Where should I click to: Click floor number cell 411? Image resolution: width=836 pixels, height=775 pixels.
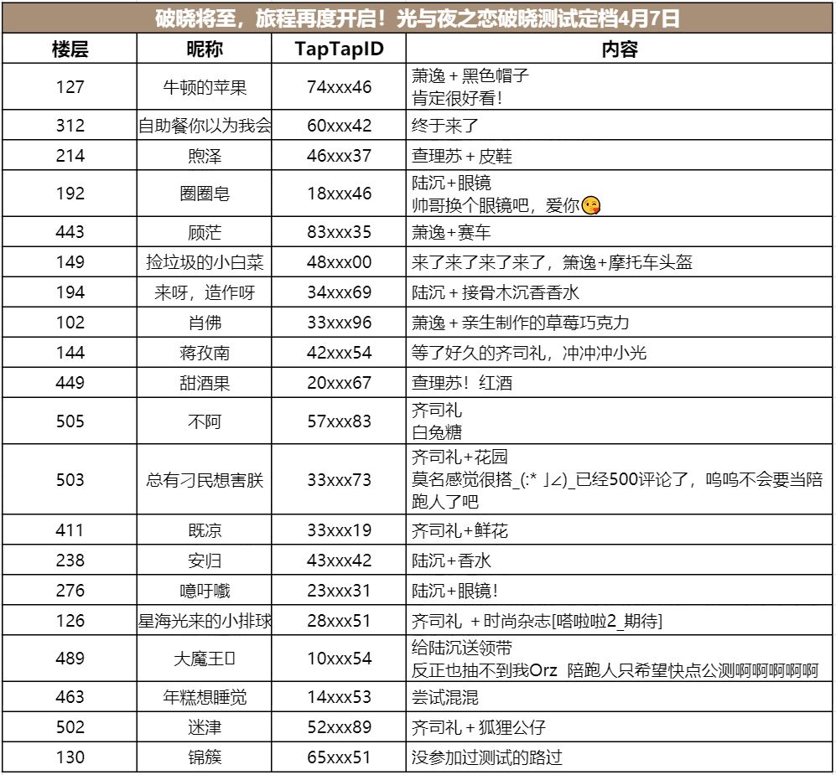(70, 530)
